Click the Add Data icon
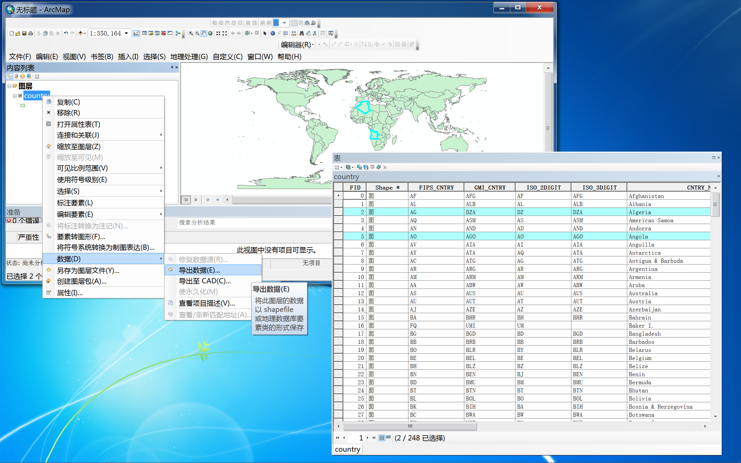The height and width of the screenshot is (463, 741). pos(81,33)
